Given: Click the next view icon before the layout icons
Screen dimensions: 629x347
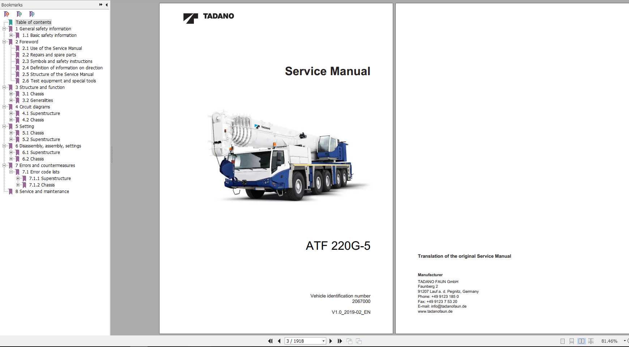Looking at the screenshot, I should [x=359, y=341].
